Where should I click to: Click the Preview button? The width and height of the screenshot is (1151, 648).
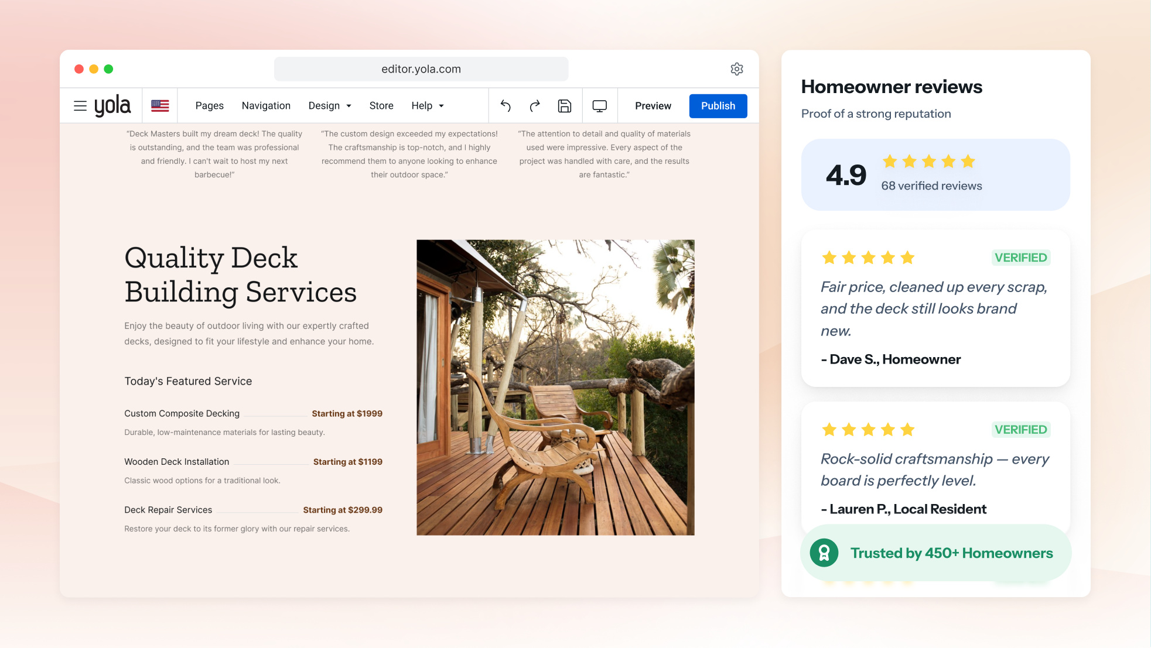653,106
